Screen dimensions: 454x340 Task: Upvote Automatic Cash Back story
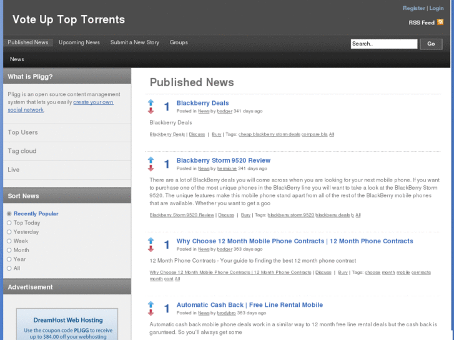pyautogui.click(x=151, y=304)
